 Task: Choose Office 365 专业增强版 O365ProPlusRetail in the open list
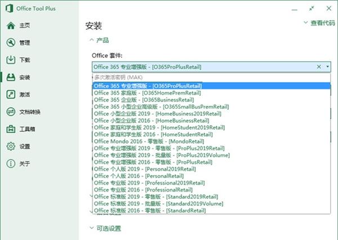[211, 86]
